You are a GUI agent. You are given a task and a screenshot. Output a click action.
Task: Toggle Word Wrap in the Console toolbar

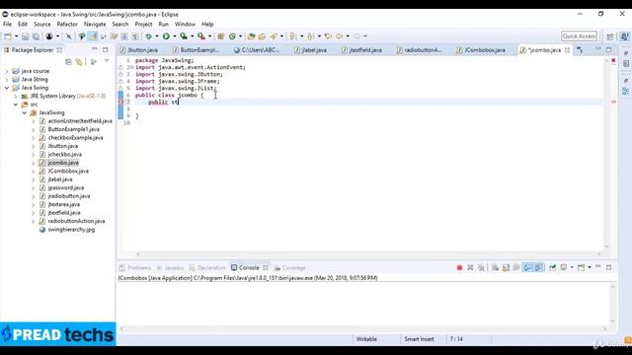(516, 267)
